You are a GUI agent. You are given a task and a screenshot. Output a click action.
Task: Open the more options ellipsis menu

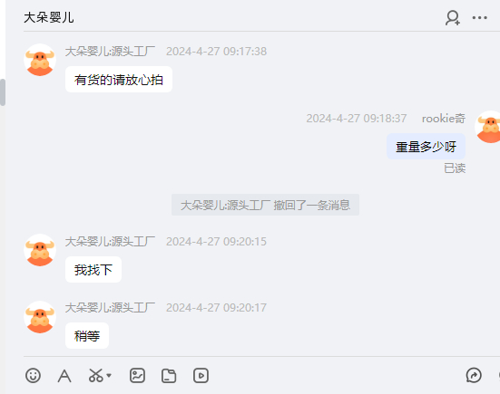480,18
